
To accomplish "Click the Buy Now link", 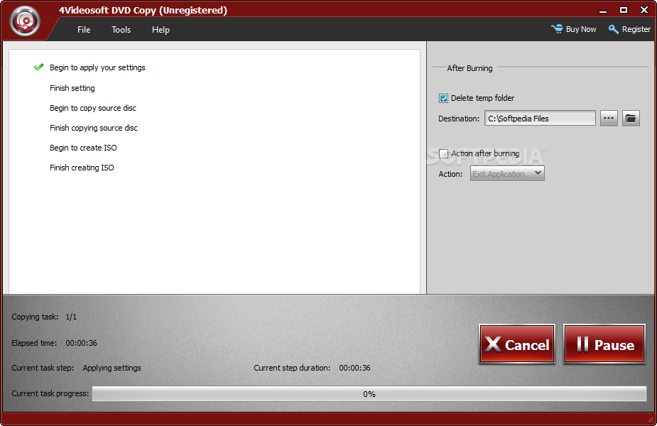I will 581,29.
